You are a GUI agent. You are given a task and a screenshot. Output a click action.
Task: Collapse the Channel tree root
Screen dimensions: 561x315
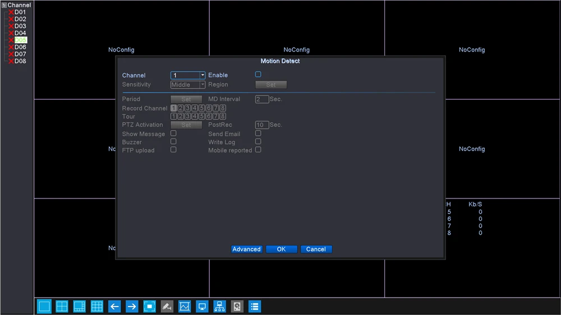click(x=4, y=5)
